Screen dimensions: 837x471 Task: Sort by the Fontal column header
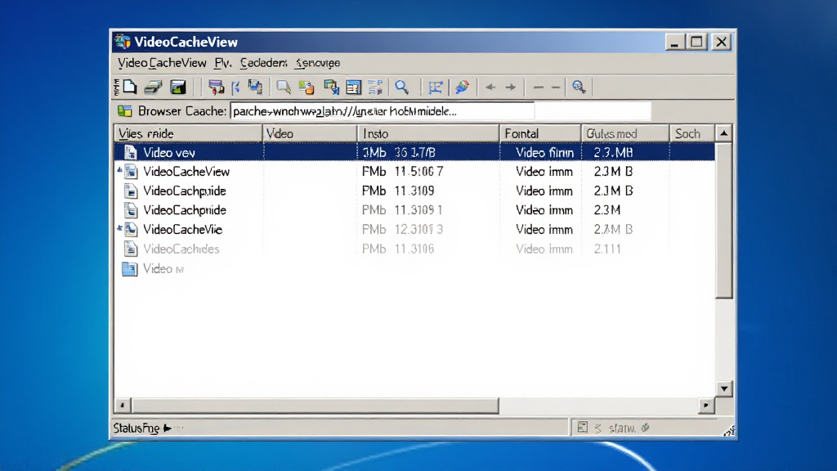tap(540, 133)
